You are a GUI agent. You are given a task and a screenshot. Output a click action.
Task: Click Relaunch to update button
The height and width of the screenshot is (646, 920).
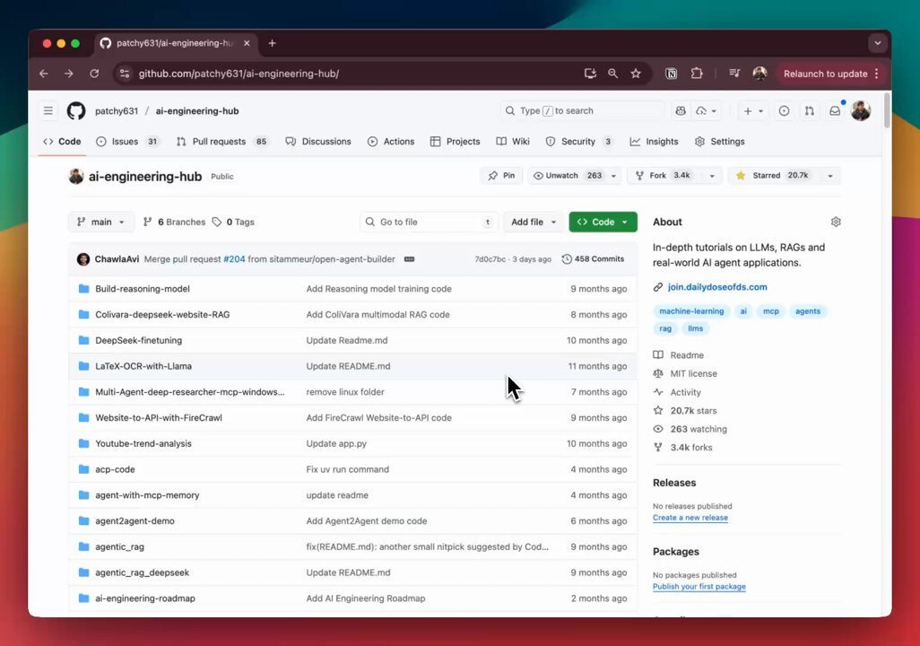[x=831, y=74]
